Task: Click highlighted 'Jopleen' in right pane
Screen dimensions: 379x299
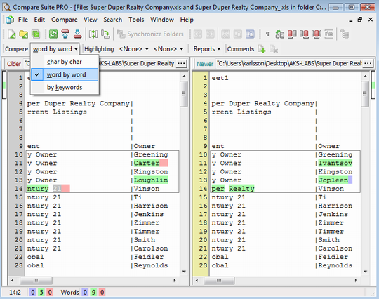Action: click(x=333, y=180)
